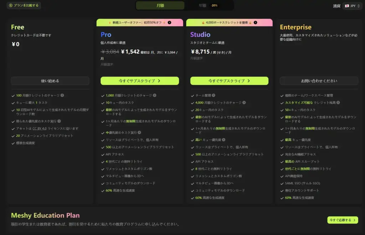Click help icon beside Free 限られた優先度のタスク実行

point(59,121)
